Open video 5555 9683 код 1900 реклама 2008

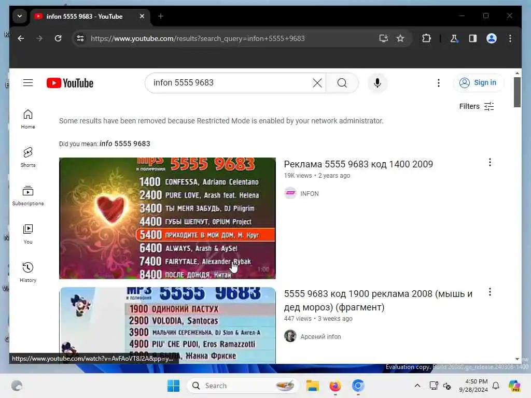point(378,301)
